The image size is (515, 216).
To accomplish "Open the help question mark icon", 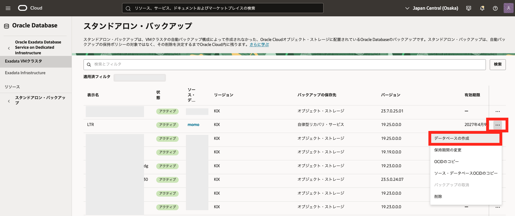I will [495, 8].
